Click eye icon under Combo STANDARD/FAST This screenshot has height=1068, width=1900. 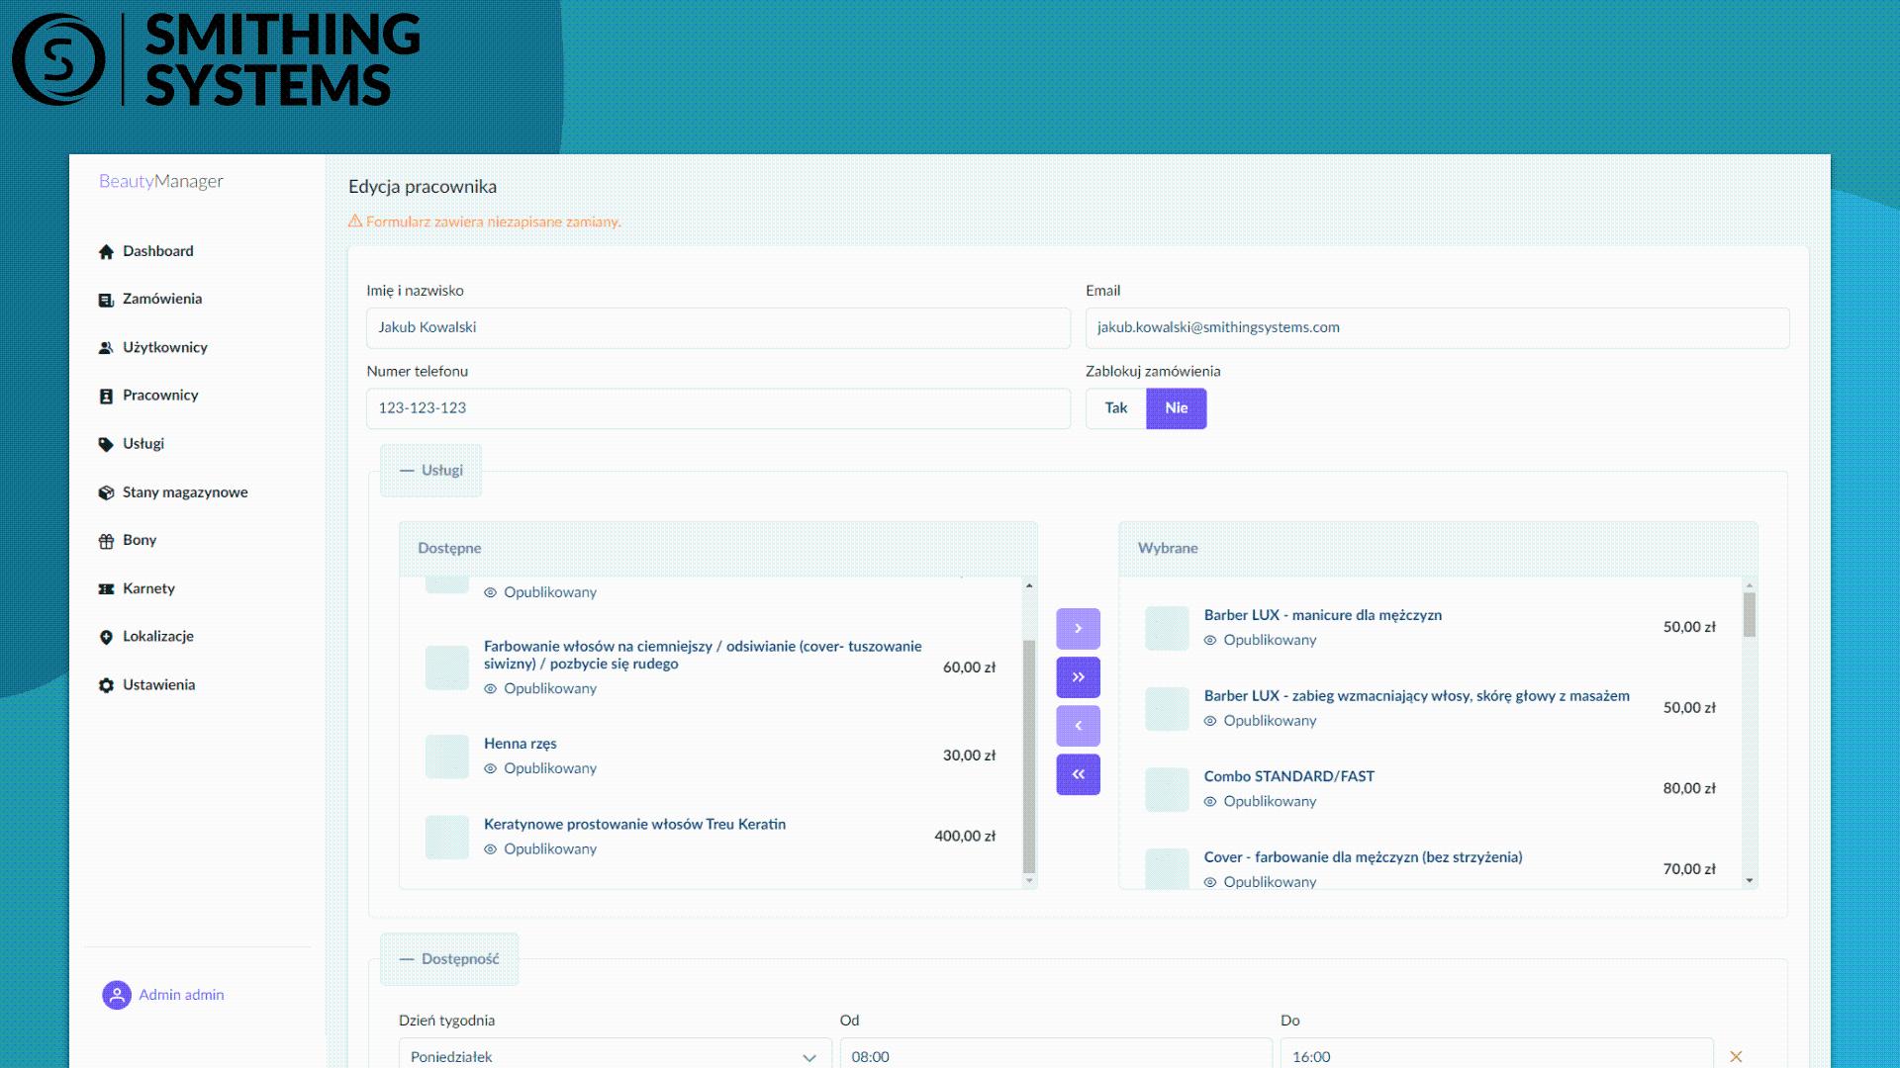1209,801
